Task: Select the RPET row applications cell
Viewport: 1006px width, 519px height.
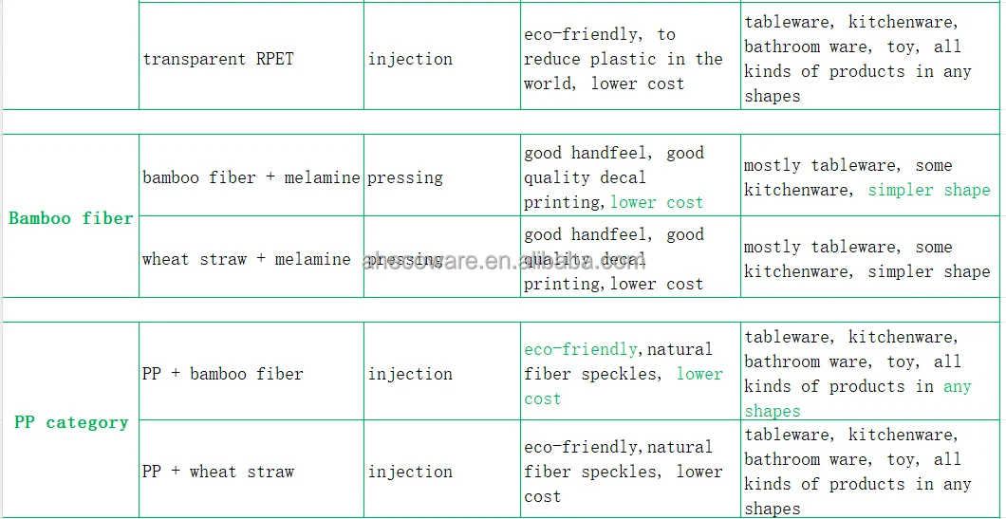Action: point(870,57)
